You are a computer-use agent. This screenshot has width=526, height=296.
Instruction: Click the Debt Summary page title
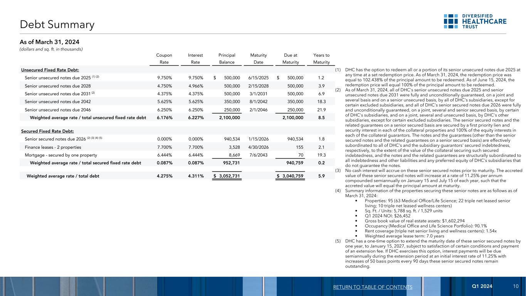click(x=57, y=25)
